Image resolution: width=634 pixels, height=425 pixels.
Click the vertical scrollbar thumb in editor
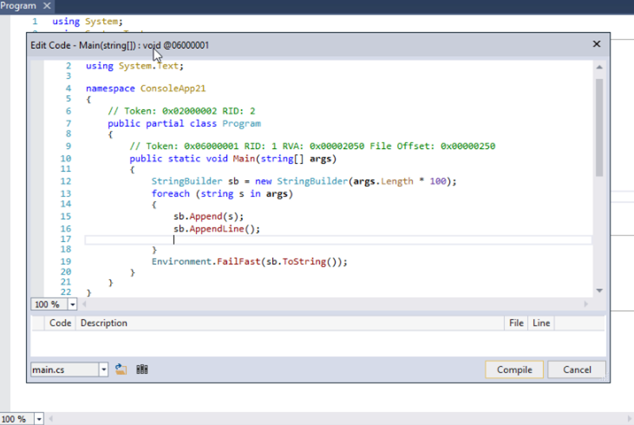[x=599, y=127]
